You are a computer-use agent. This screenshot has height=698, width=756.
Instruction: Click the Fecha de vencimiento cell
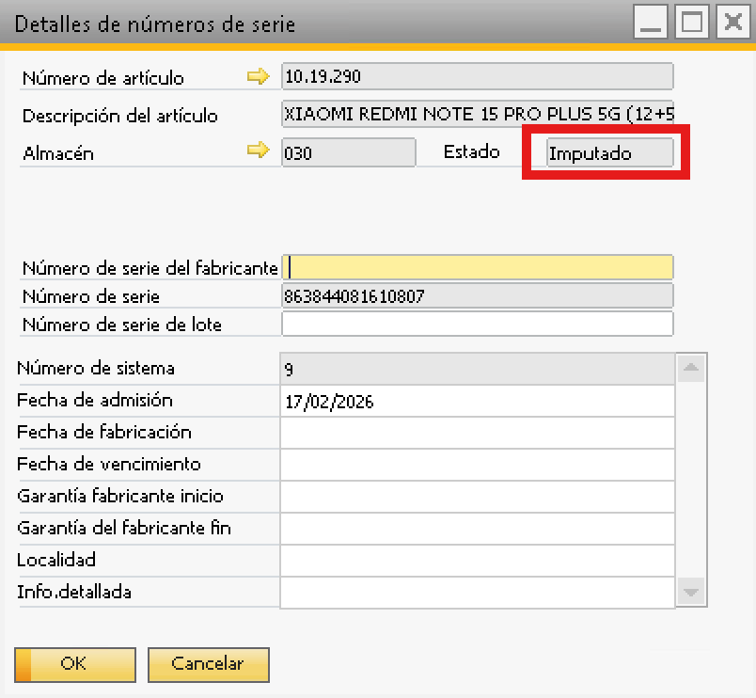click(478, 465)
